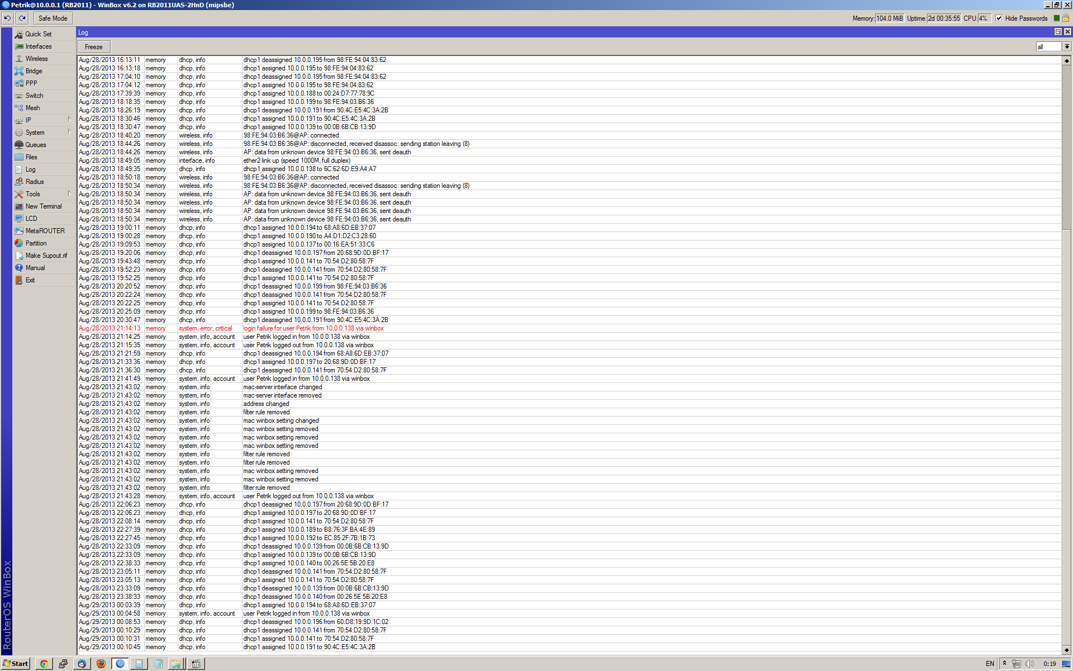Expand the IP submenu arrow
Image resolution: width=1073 pixels, height=671 pixels.
point(69,120)
